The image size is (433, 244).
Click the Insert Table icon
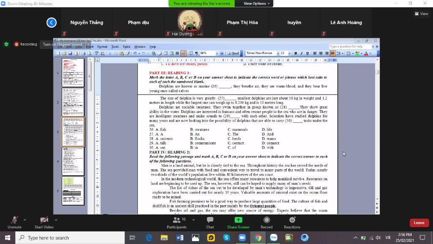click(166, 53)
